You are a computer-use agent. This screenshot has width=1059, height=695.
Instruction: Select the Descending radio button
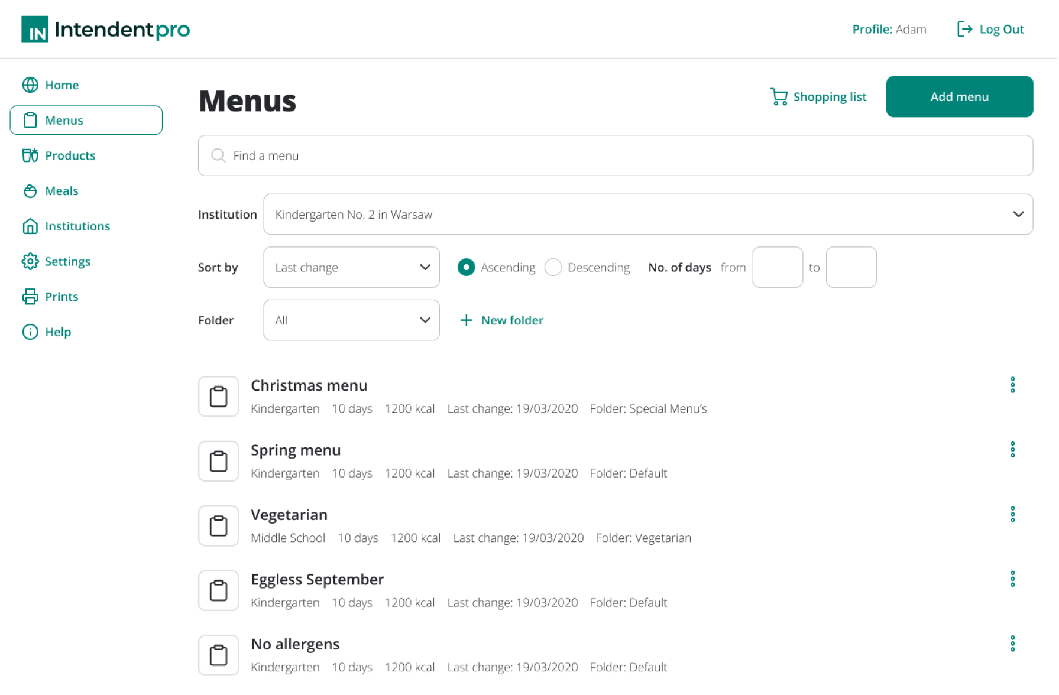pos(553,267)
